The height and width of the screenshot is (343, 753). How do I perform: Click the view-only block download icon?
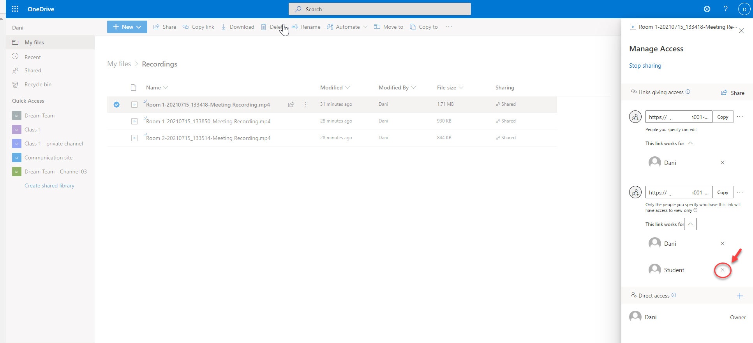(695, 210)
